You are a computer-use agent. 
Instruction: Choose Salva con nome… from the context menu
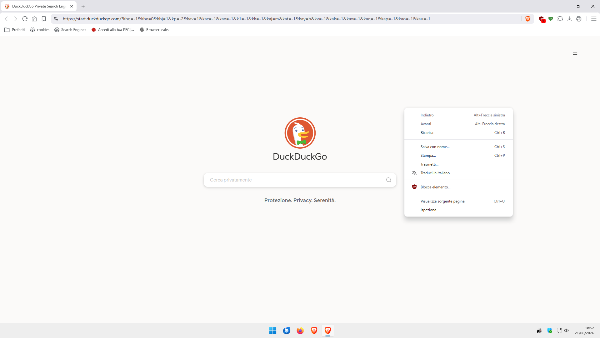point(458,147)
